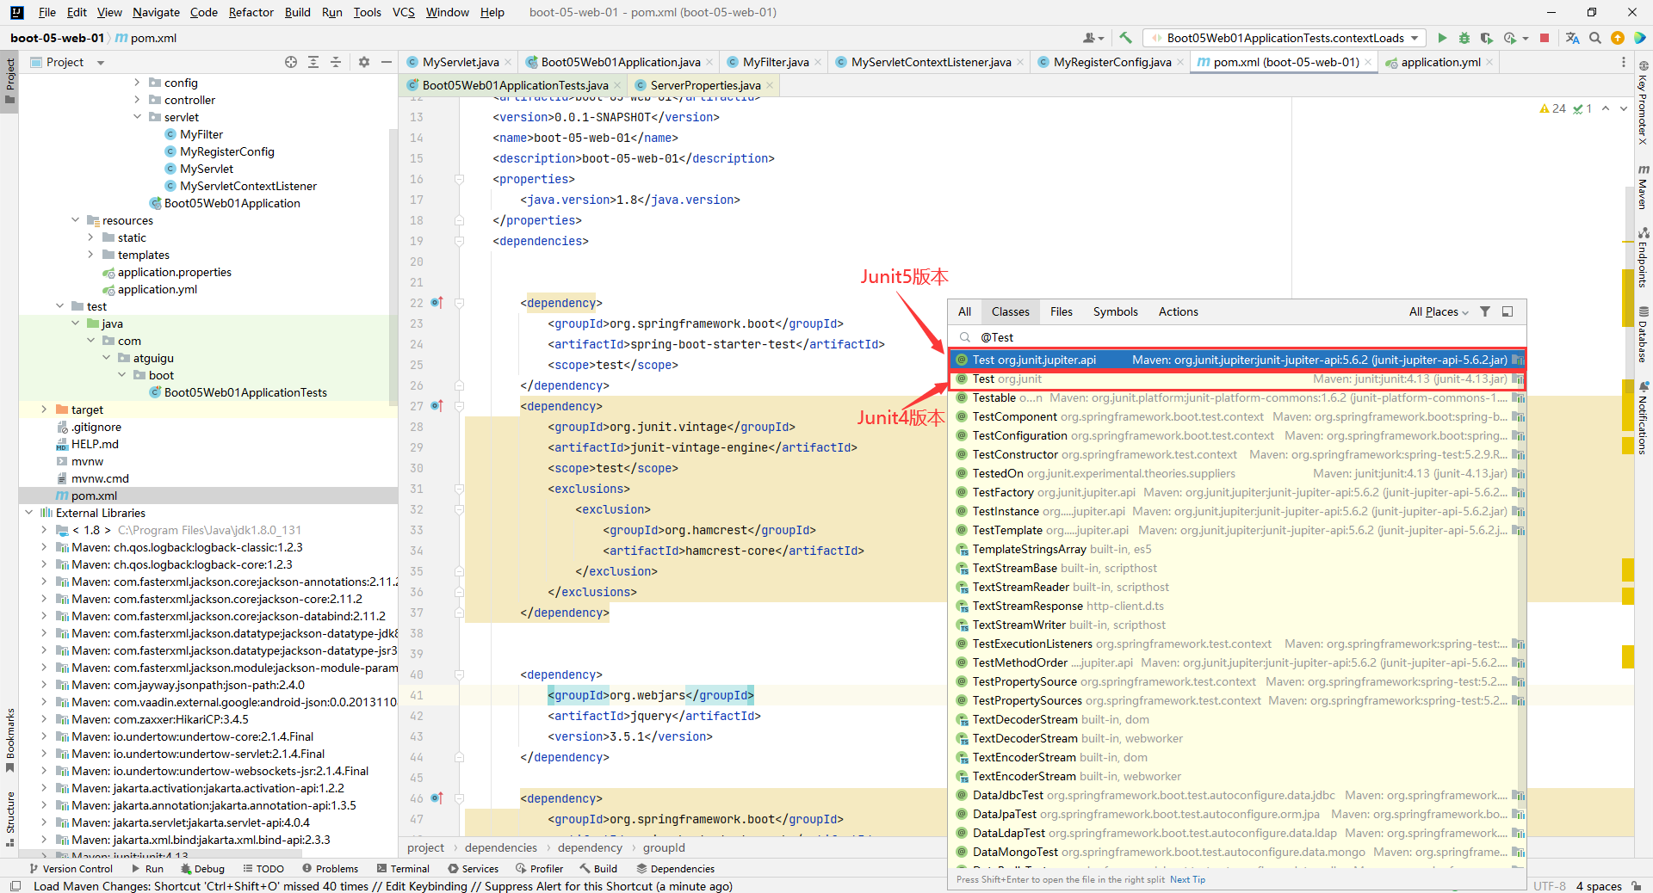This screenshot has height=893, width=1653.
Task: Click the Next Tip link in the search popup
Action: 1187,879
